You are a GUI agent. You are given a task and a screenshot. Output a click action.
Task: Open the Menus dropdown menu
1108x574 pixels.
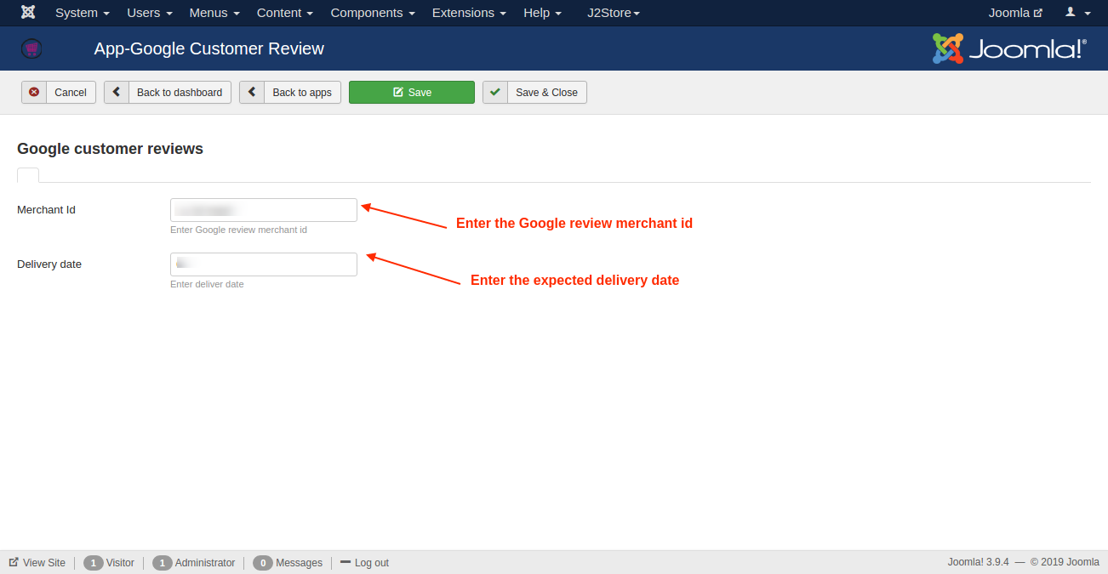(214, 13)
